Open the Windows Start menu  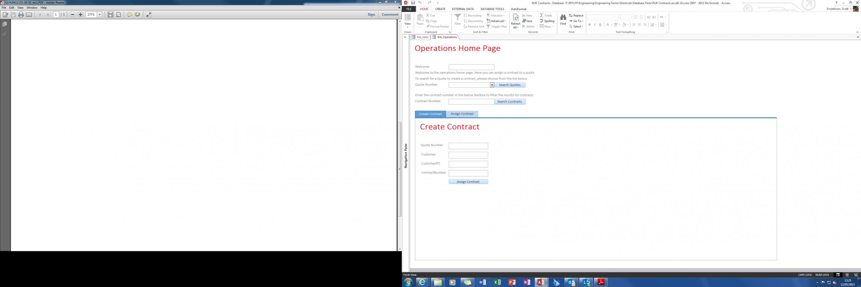coord(408,282)
